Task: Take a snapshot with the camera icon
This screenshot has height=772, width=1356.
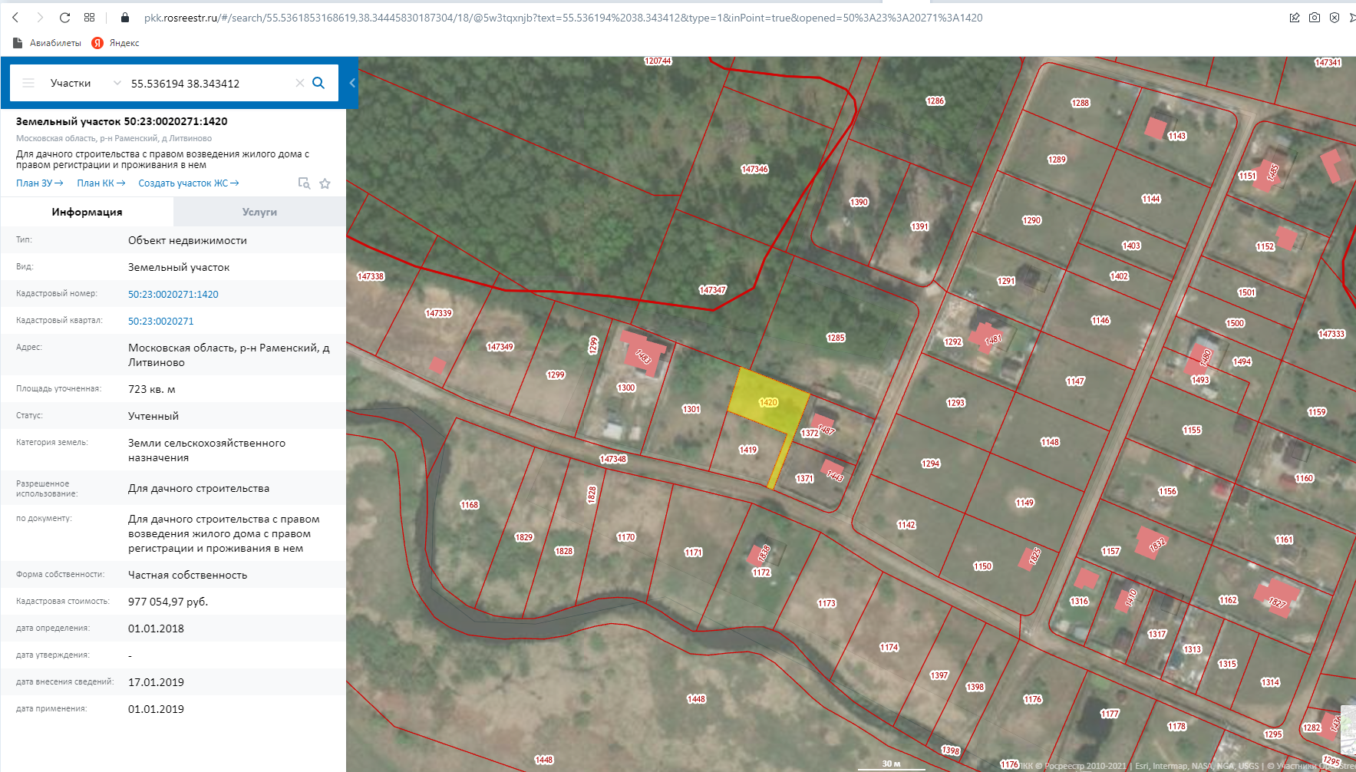Action: (1315, 18)
